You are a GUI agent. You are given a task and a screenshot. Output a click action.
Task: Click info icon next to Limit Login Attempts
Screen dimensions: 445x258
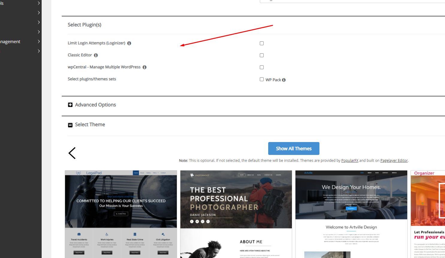129,43
